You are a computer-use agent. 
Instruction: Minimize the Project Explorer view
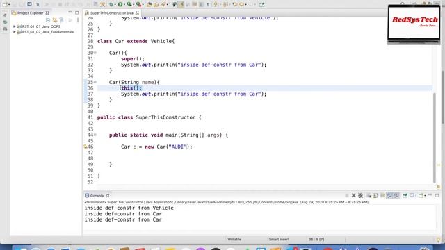coord(70,12)
